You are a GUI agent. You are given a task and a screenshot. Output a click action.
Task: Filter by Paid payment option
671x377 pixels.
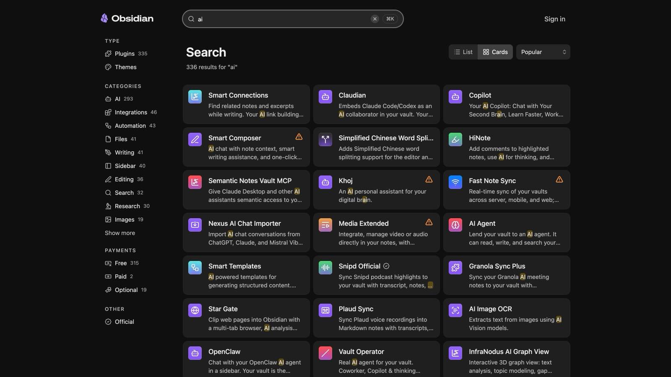pos(119,276)
